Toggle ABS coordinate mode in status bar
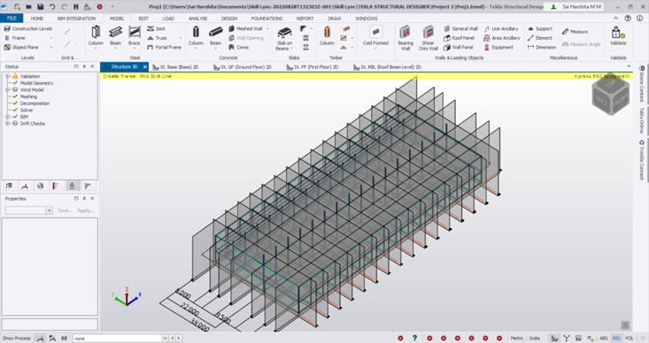This screenshot has height=343, width=649. coord(604,338)
